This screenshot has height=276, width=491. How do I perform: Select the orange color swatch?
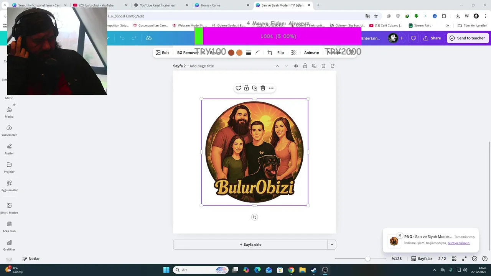click(x=239, y=53)
